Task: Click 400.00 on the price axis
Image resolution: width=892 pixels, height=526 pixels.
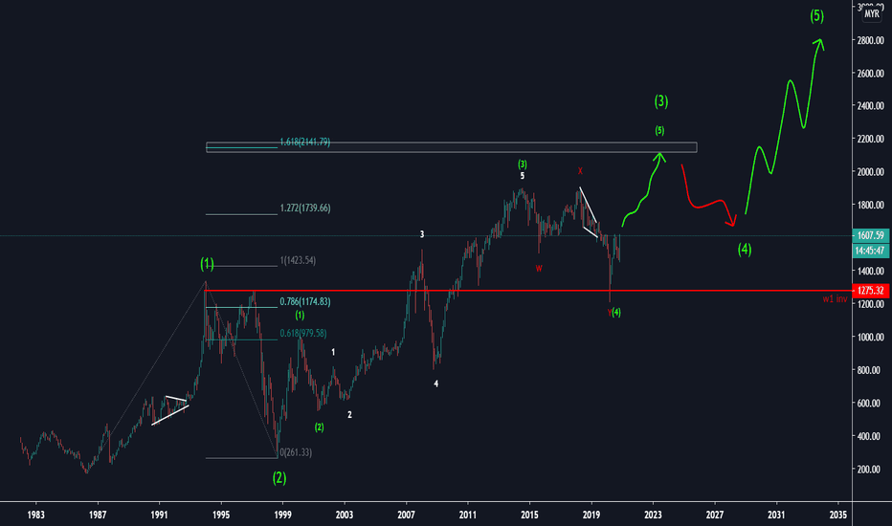Action: click(x=871, y=436)
